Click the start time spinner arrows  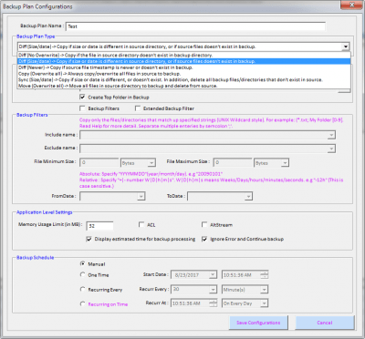(x=265, y=275)
